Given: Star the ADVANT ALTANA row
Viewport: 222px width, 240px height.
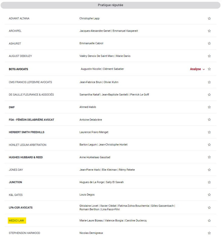Looking at the screenshot, I should pyautogui.click(x=209, y=19).
